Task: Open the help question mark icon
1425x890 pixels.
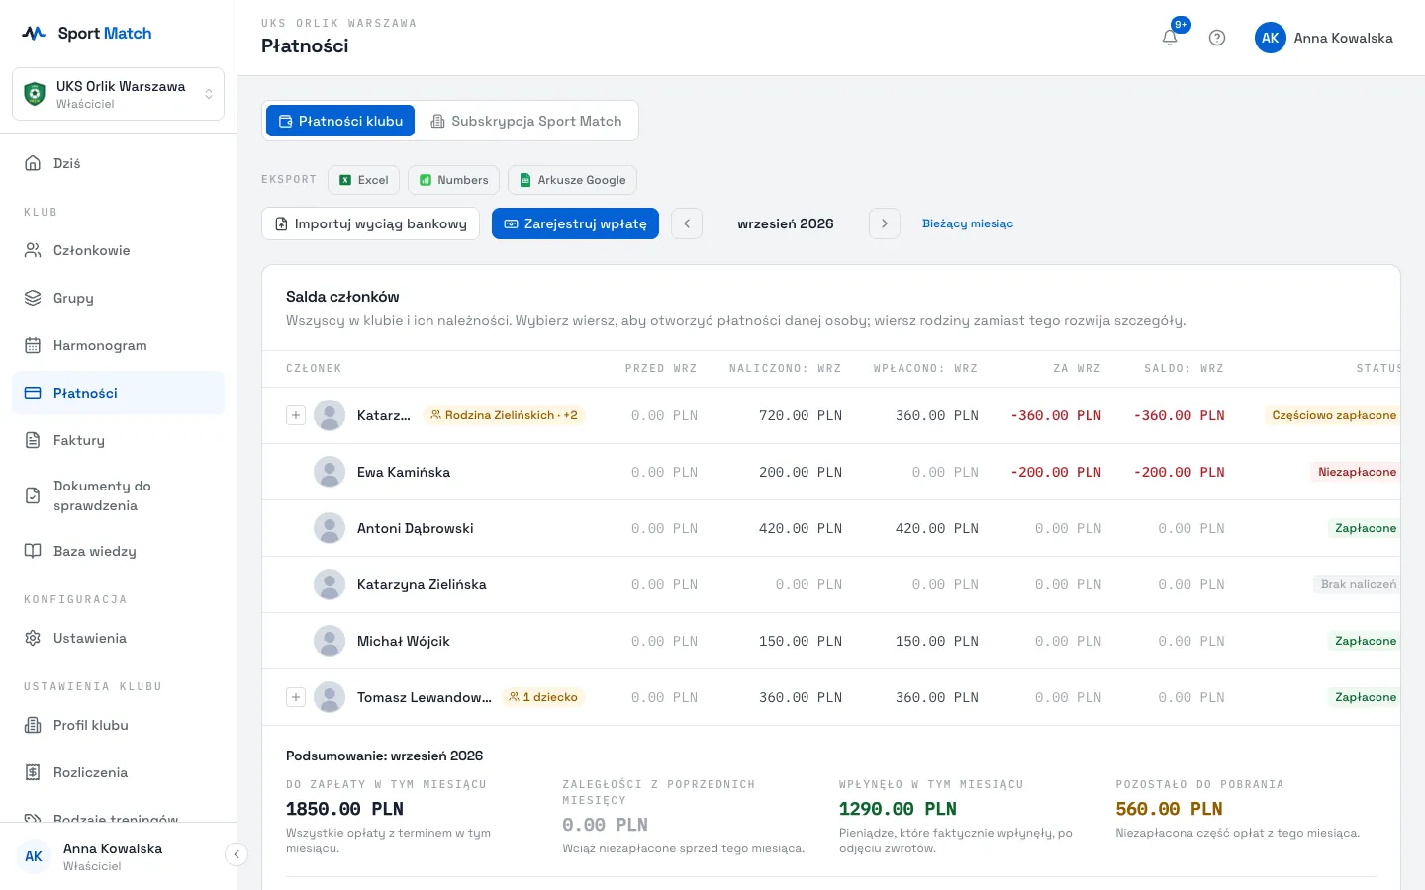Action: tap(1217, 38)
